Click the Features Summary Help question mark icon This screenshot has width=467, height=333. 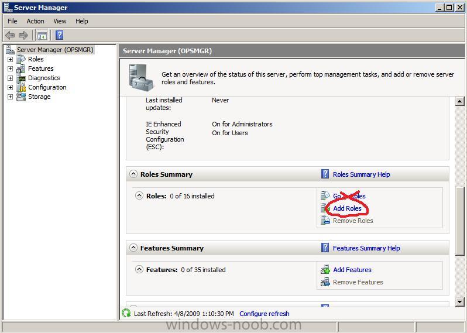click(x=325, y=248)
